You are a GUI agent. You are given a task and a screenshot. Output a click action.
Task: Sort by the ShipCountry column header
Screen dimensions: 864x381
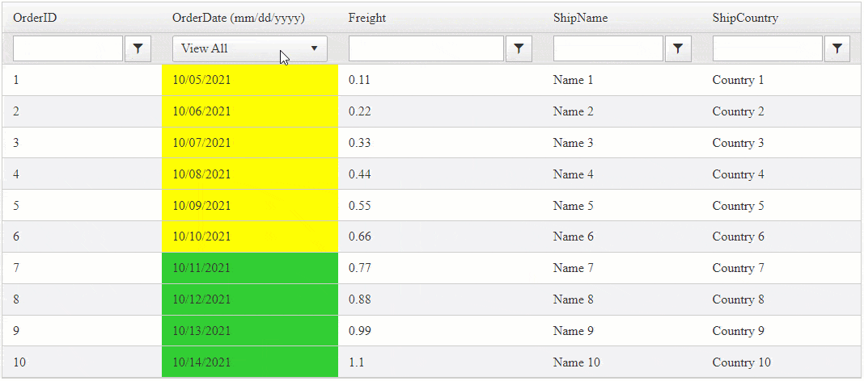coord(746,18)
